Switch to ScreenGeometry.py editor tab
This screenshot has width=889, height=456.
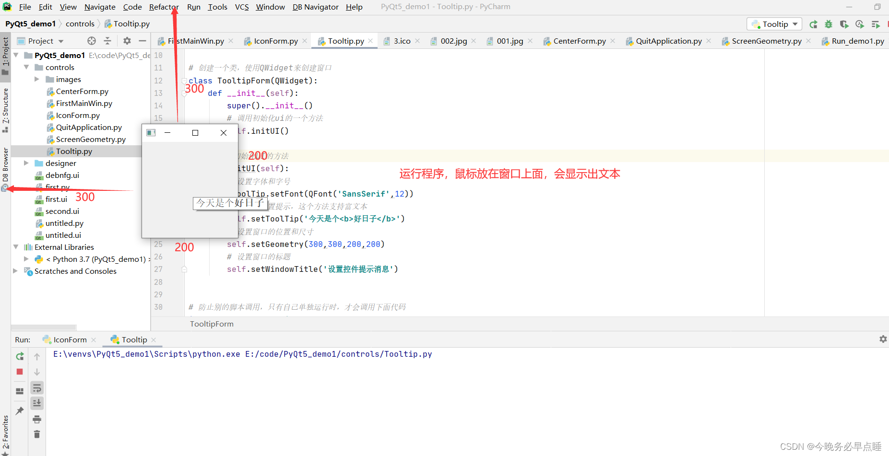[x=767, y=41]
